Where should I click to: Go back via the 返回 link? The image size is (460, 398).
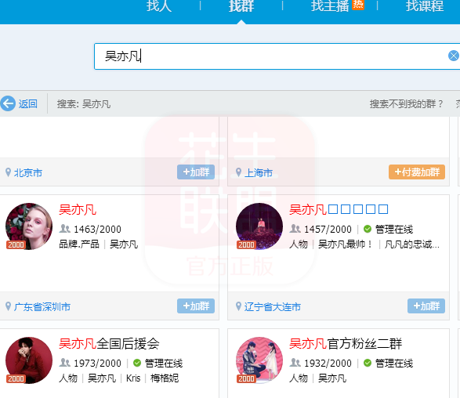pyautogui.click(x=28, y=104)
